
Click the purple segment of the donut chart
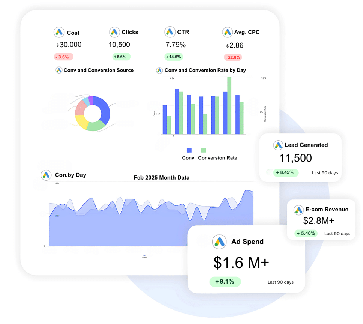90,100
